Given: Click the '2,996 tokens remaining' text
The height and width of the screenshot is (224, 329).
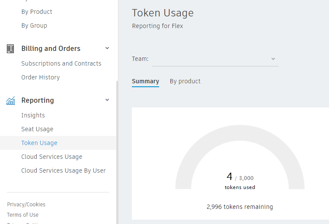Looking at the screenshot, I should 240,207.
